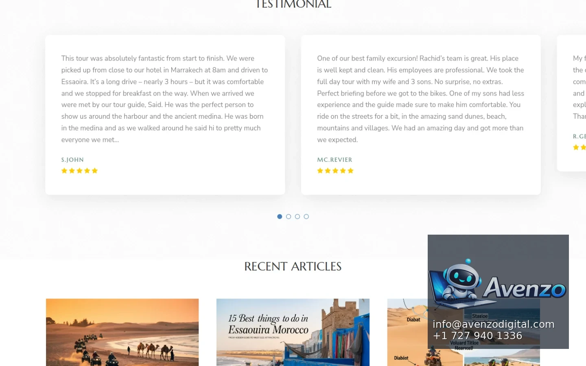Click the partially visible third testimonial card
The width and height of the screenshot is (586, 366).
[572, 103]
